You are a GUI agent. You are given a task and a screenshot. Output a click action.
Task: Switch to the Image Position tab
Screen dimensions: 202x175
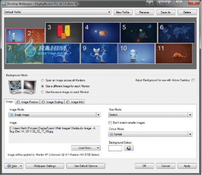point(28,102)
